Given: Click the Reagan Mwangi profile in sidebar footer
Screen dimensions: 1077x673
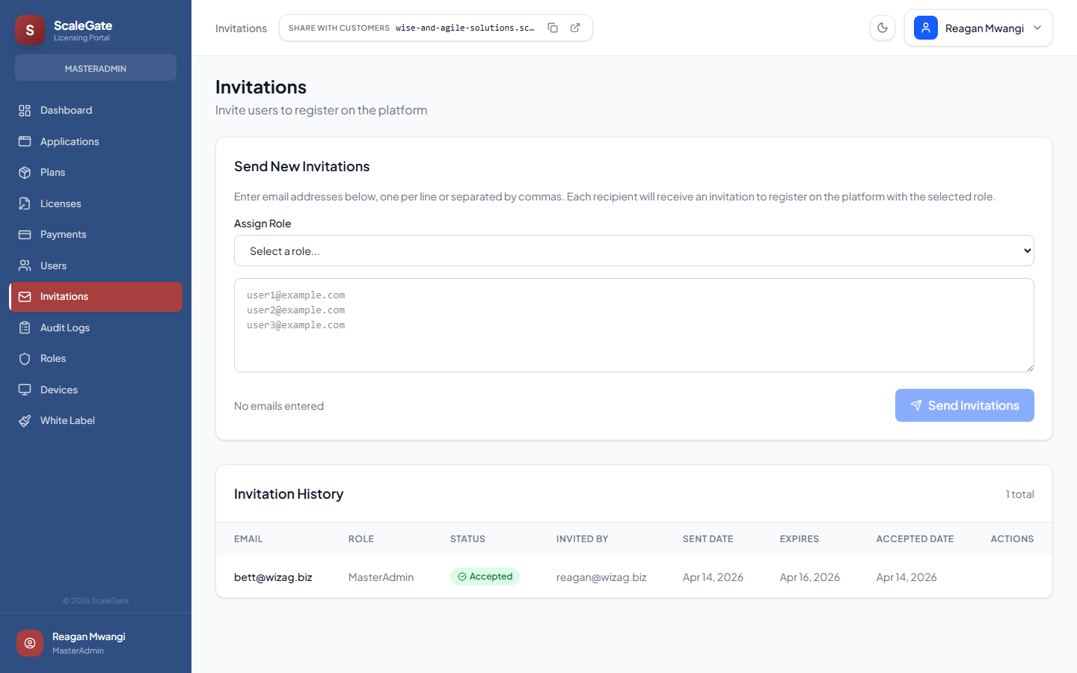Looking at the screenshot, I should click(88, 643).
